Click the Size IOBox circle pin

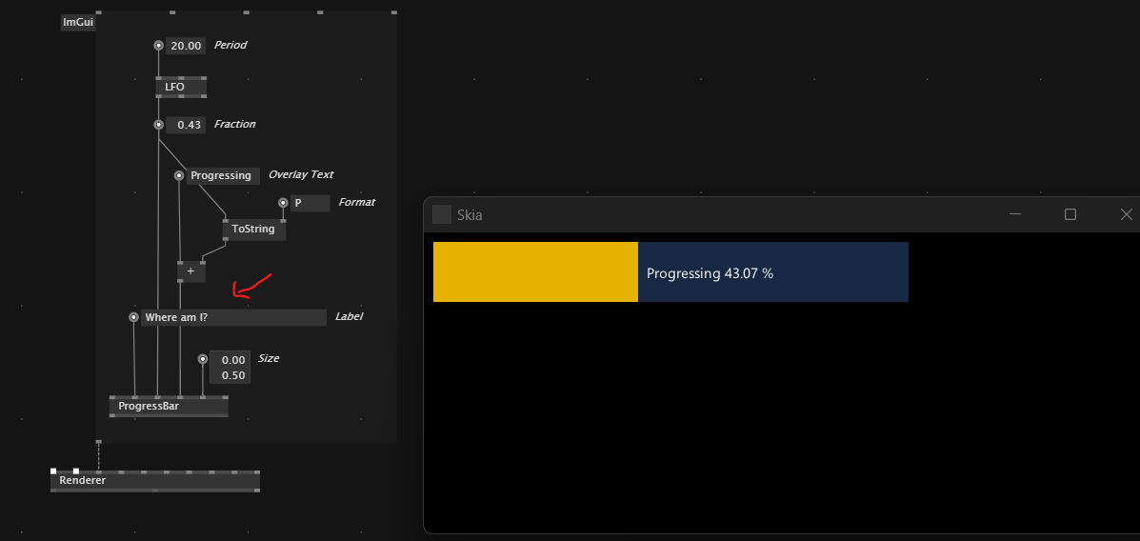203,358
